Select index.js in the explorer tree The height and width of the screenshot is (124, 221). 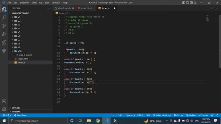pos(21,63)
